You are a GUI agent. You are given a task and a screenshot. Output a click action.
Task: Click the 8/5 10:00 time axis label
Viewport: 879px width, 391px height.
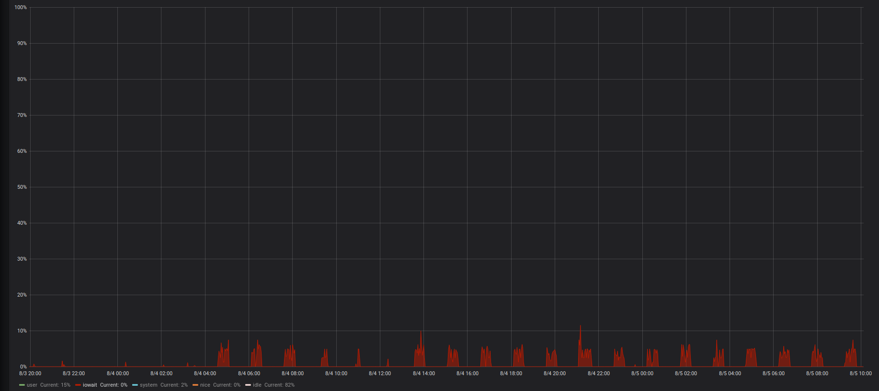(860, 373)
